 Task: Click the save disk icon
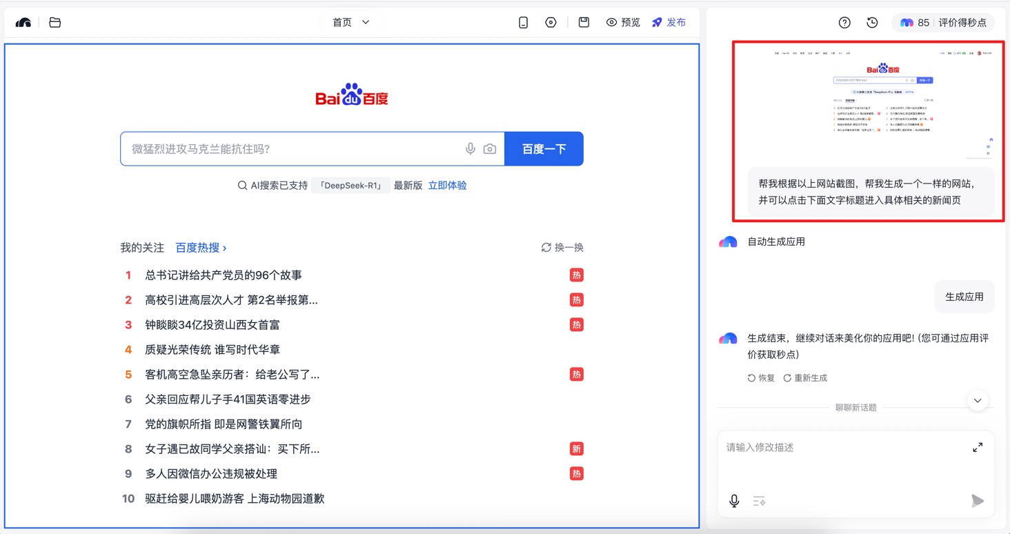pyautogui.click(x=584, y=22)
